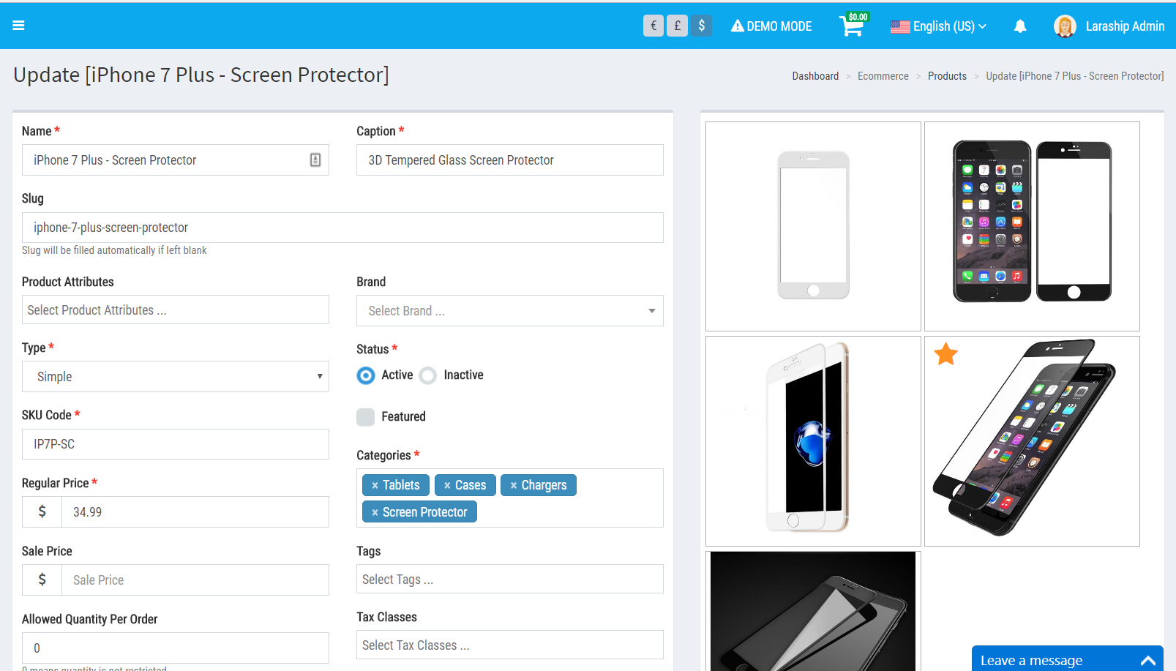Image resolution: width=1176 pixels, height=671 pixels.
Task: Expand the Leave a message chat
Action: [1067, 660]
